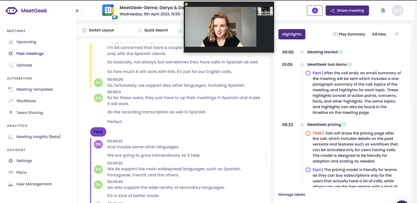Click the Meeting Templates grid icon
Screen dimensions: 417x203
tap(11, 89)
